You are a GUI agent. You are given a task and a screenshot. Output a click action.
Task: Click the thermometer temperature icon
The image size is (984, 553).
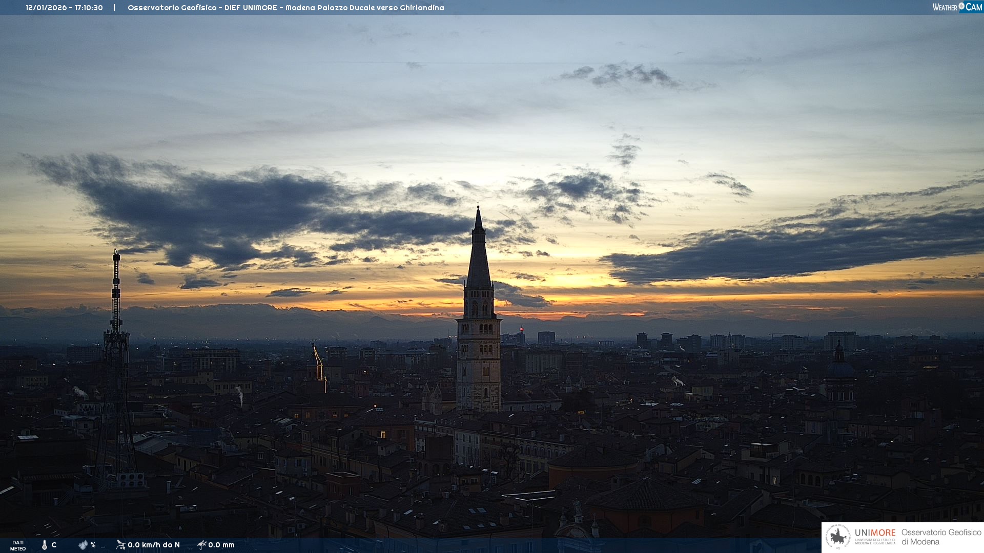(x=45, y=545)
